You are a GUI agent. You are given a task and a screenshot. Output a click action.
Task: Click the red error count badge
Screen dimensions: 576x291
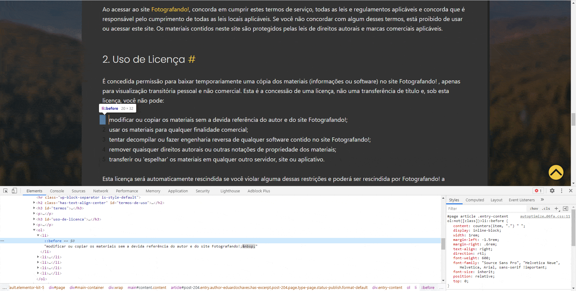point(538,191)
